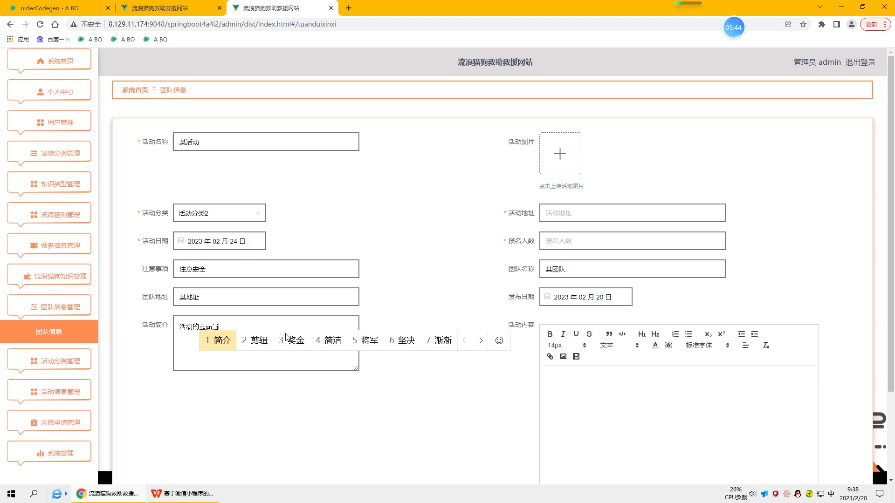The width and height of the screenshot is (895, 503).
Task: Insert image via editor image icon
Action: click(563, 356)
